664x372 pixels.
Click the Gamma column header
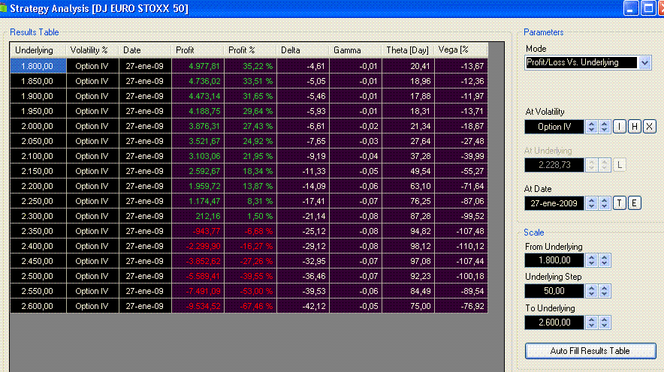[355, 50]
